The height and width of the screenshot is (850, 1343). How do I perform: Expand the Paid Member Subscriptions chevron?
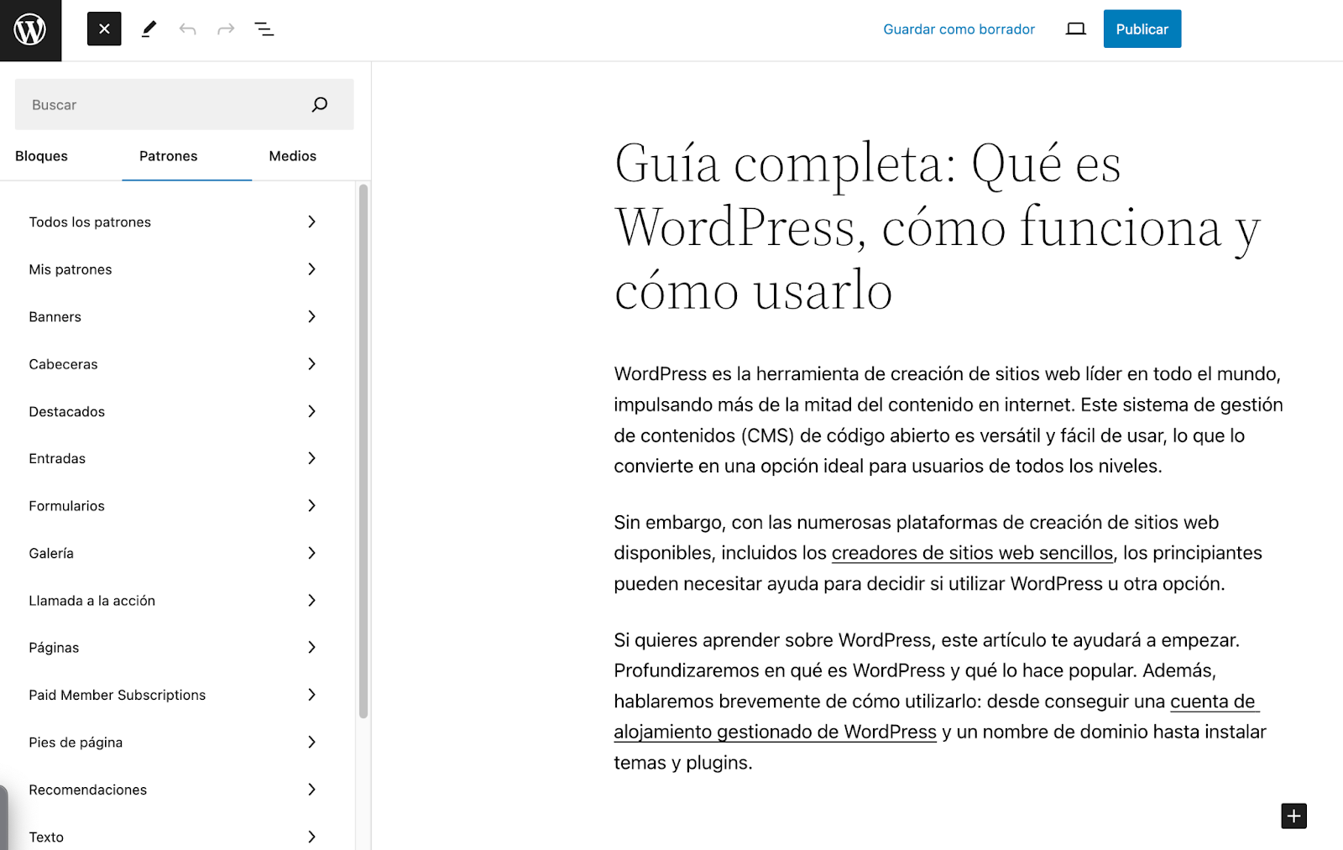pyautogui.click(x=311, y=695)
